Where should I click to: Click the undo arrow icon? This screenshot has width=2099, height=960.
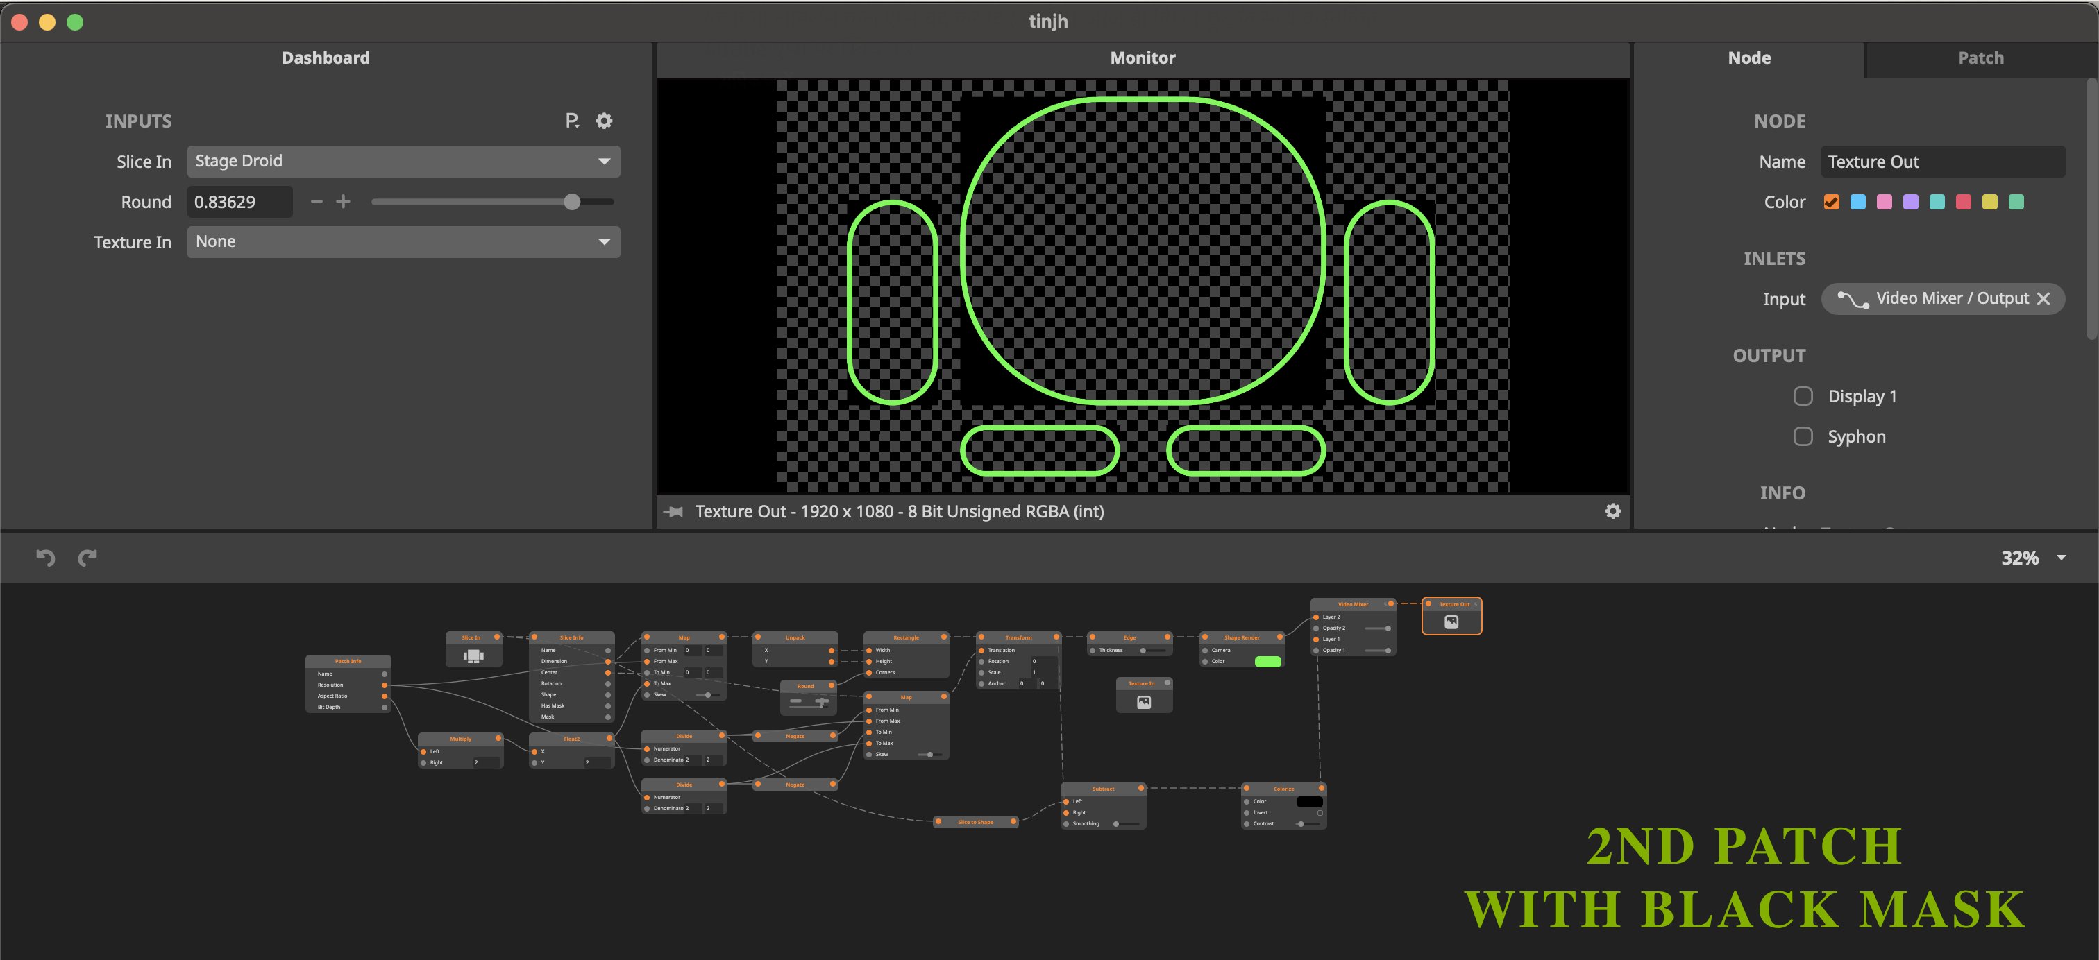click(46, 558)
